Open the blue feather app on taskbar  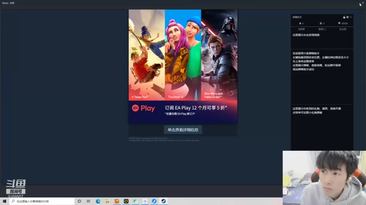[x=154, y=201]
